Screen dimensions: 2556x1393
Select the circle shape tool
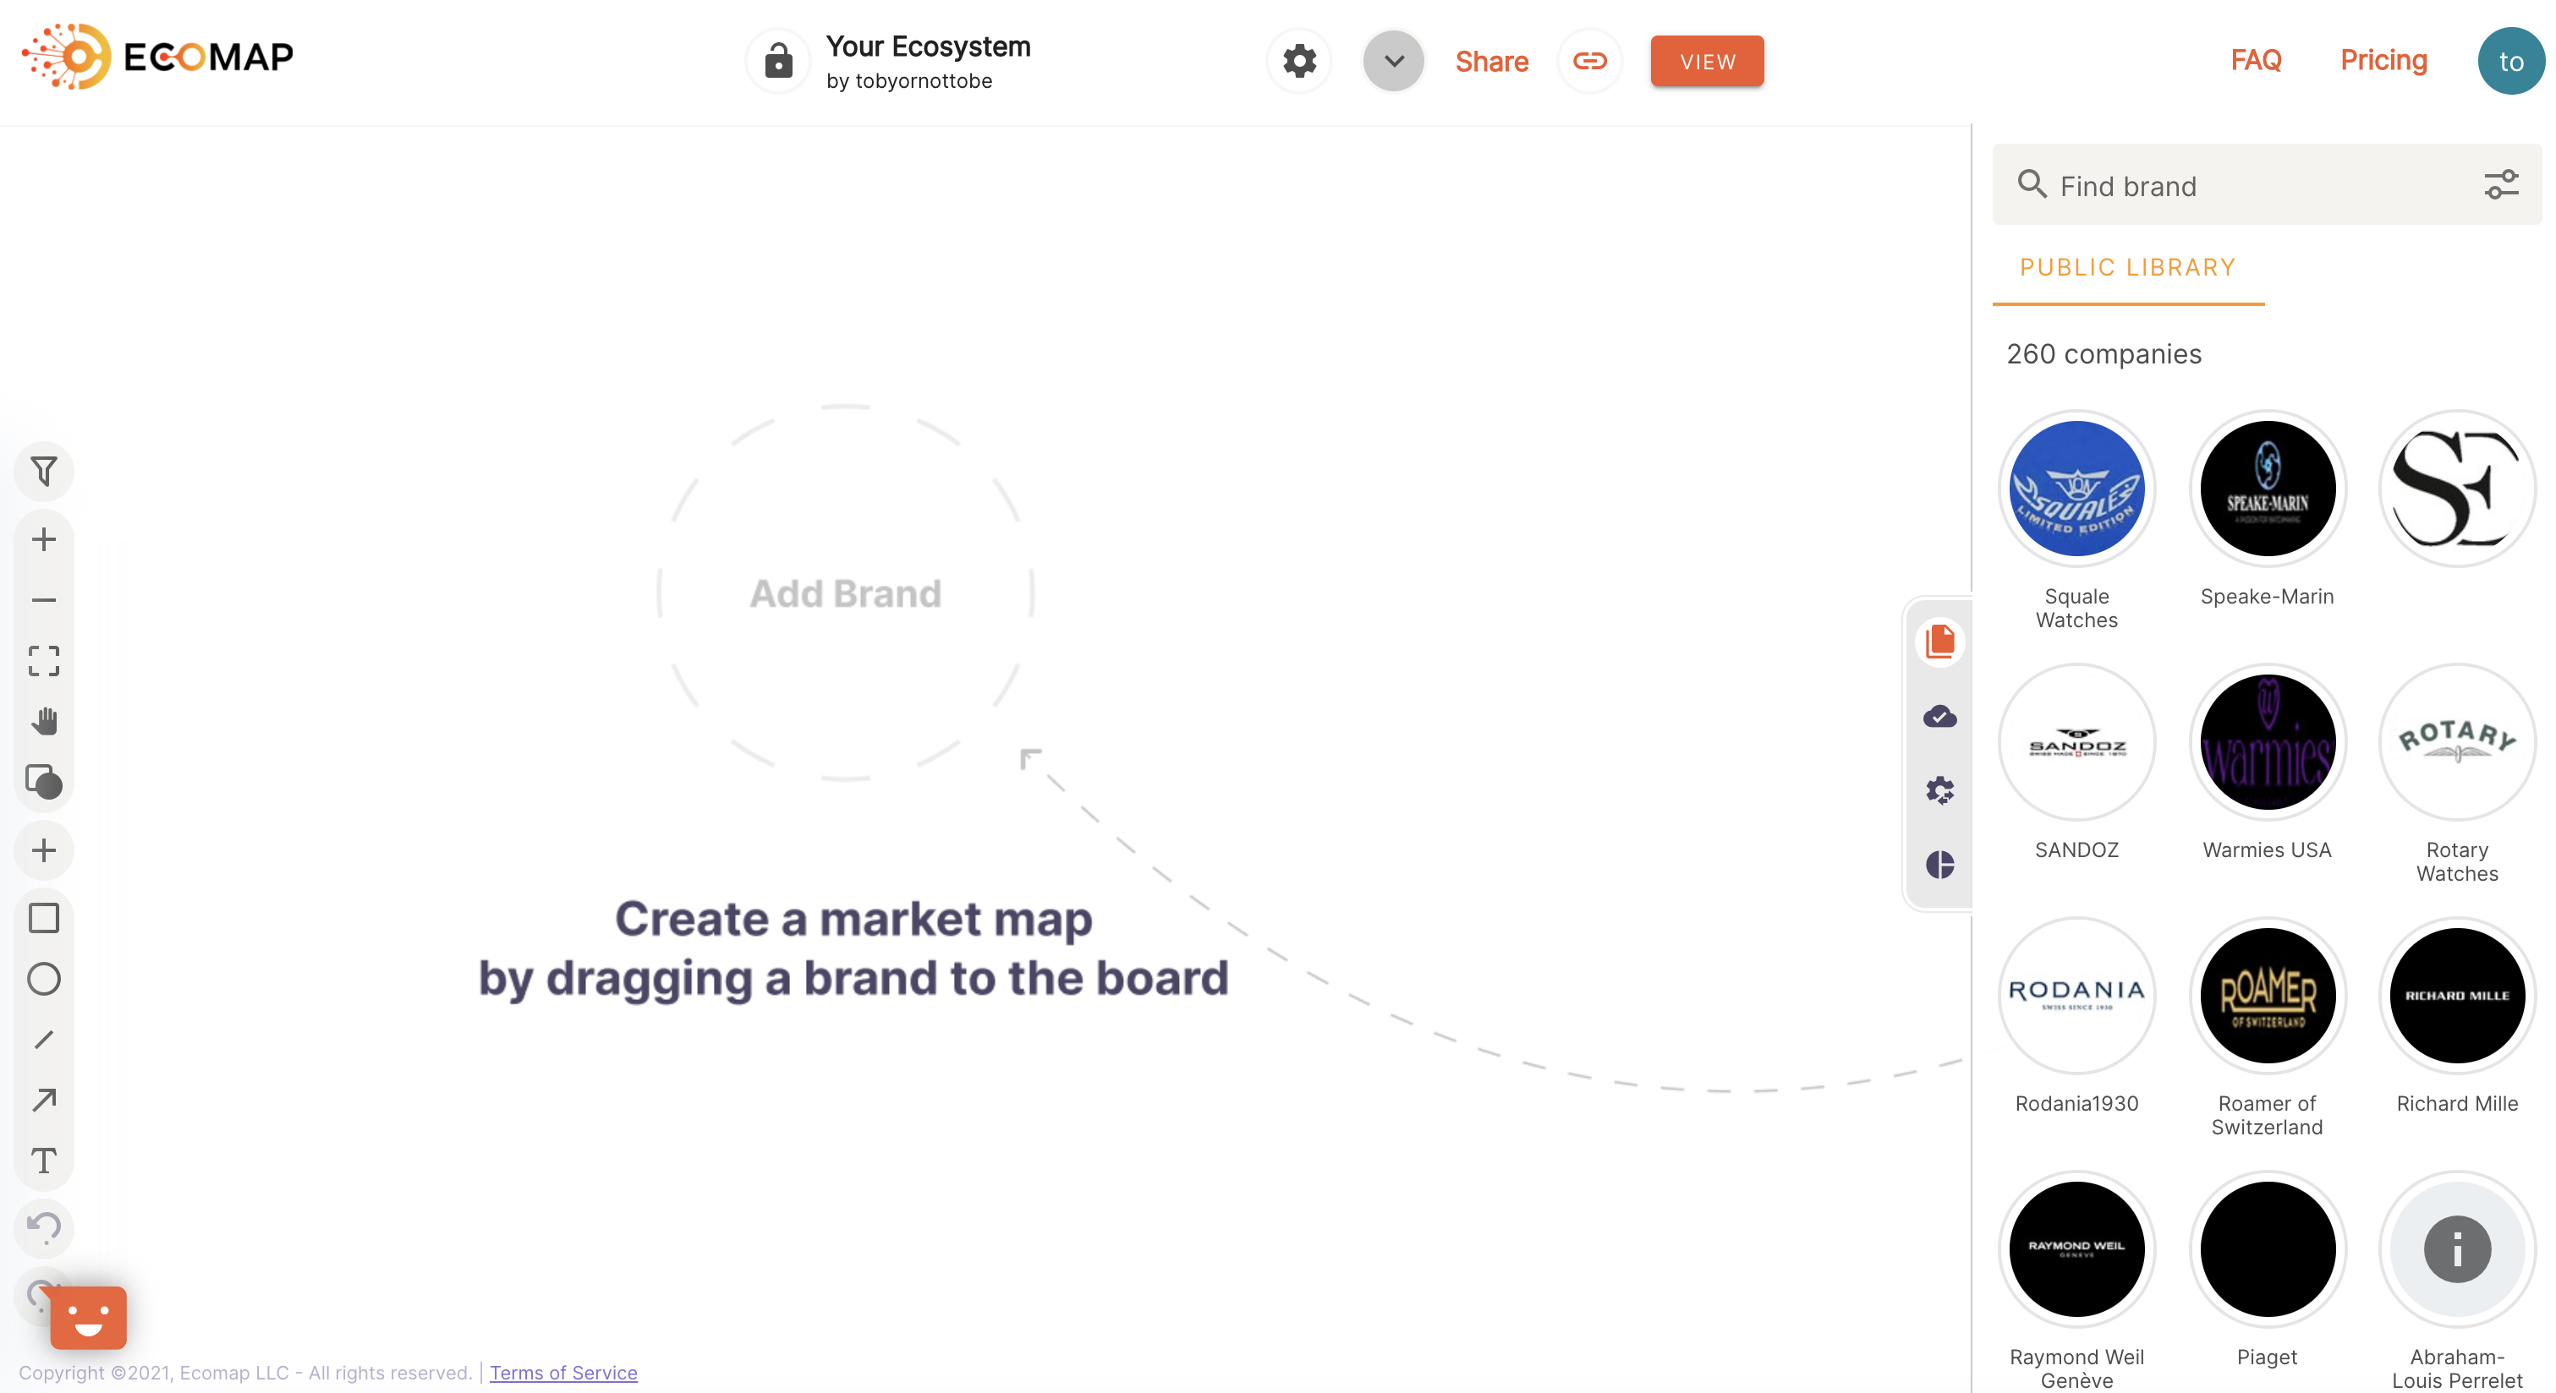[x=44, y=979]
